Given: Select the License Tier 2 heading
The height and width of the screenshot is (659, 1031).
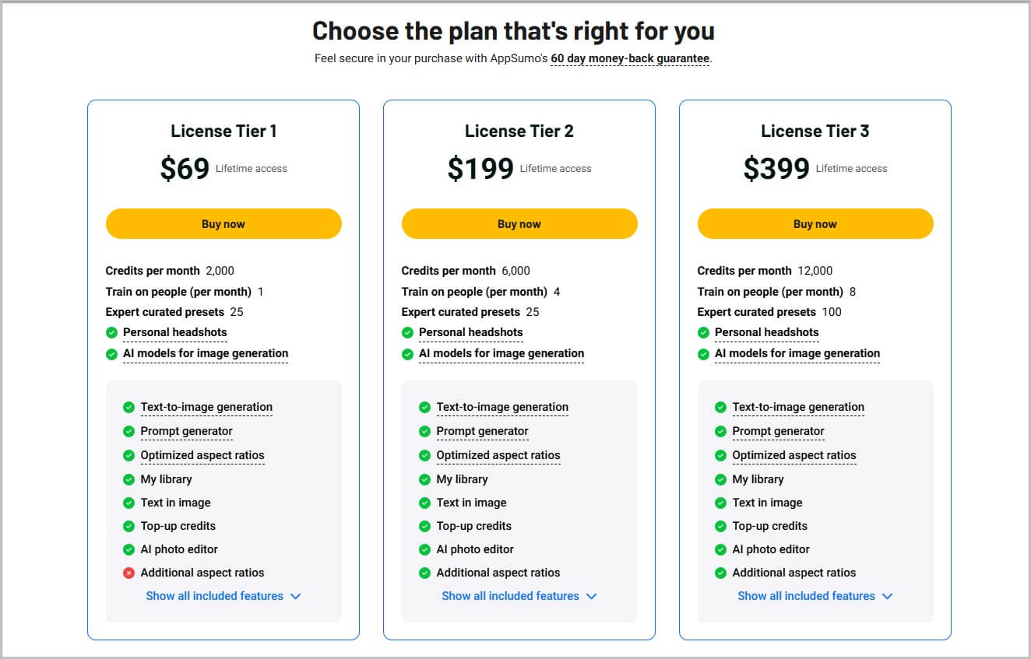Looking at the screenshot, I should click(519, 131).
